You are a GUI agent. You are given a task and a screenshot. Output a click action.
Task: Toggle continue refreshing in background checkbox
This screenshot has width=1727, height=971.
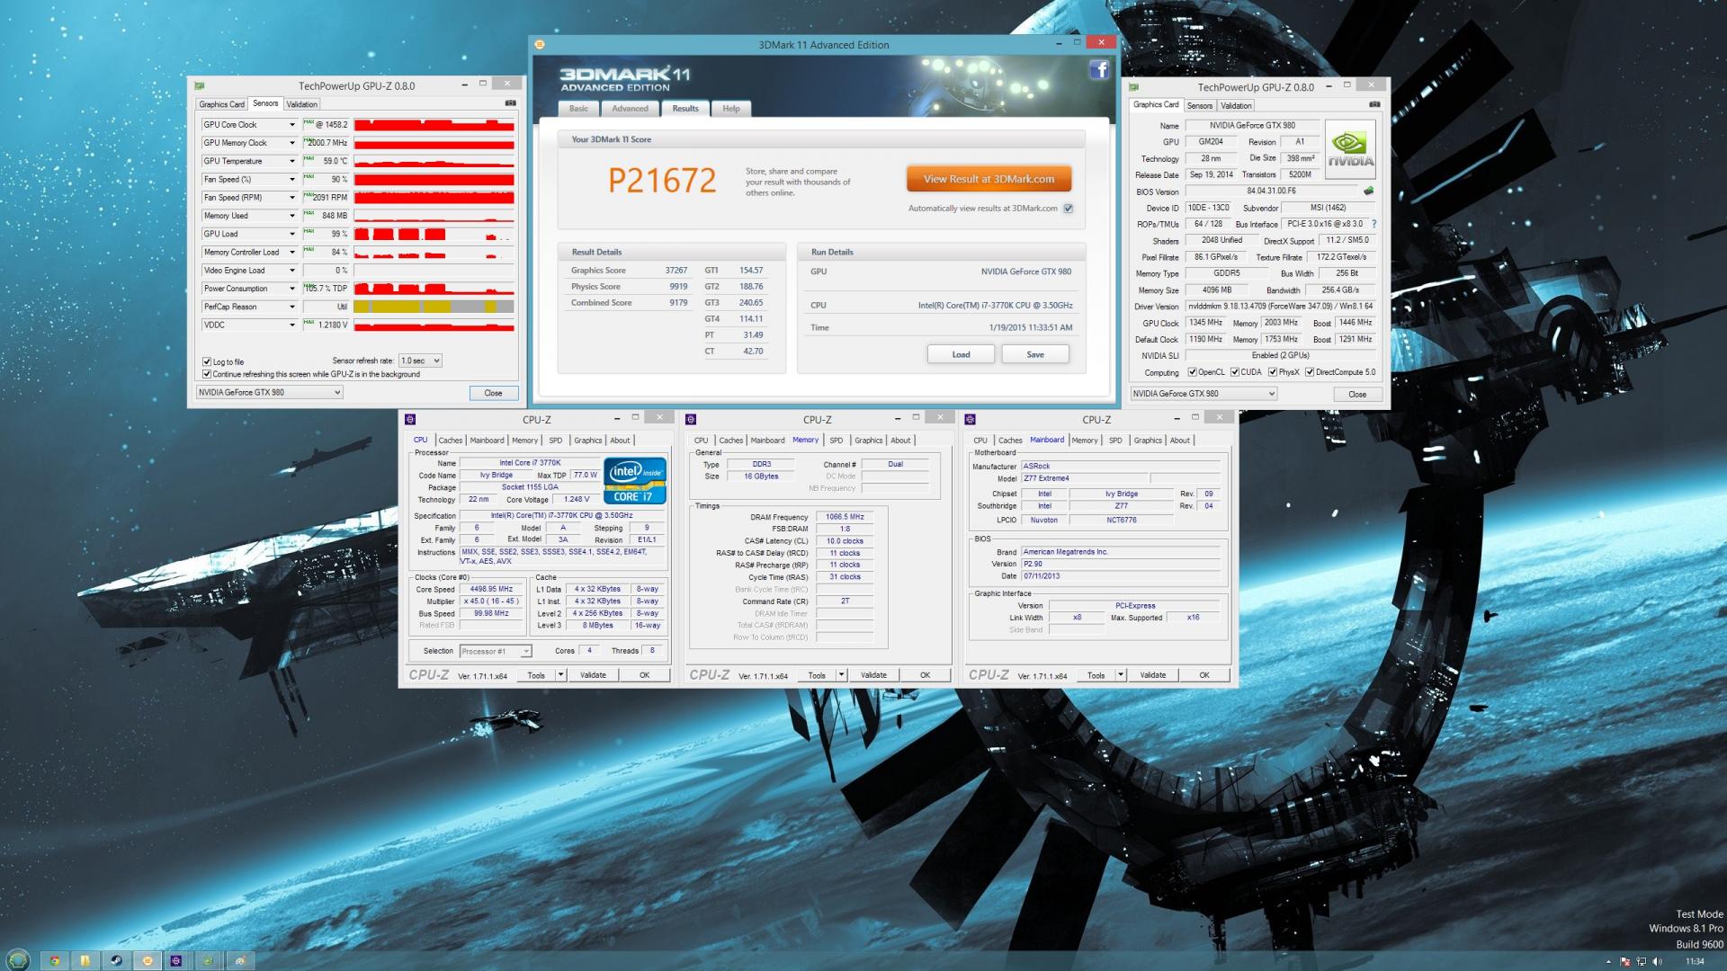coord(207,374)
